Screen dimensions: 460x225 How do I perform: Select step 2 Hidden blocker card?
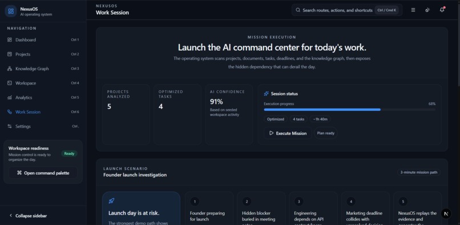coord(261,208)
